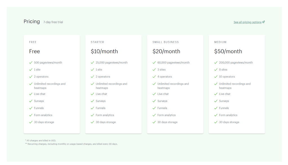Select the Free plan heading
The width and height of the screenshot is (288, 165).
pos(35,51)
